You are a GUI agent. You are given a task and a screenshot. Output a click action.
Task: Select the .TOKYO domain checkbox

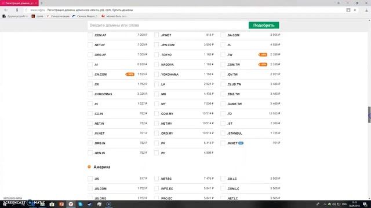157,55
